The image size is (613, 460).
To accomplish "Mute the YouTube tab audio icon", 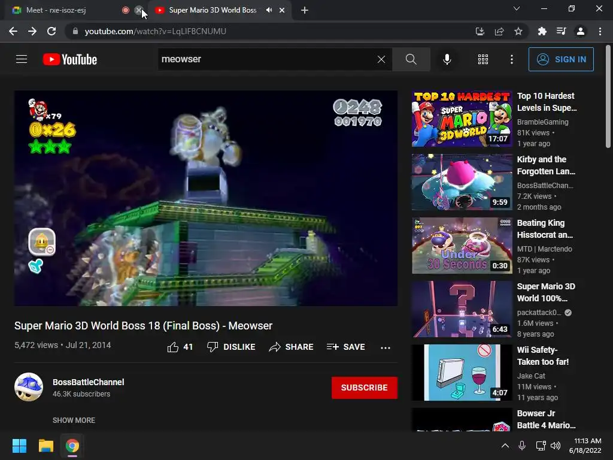I will (x=269, y=10).
